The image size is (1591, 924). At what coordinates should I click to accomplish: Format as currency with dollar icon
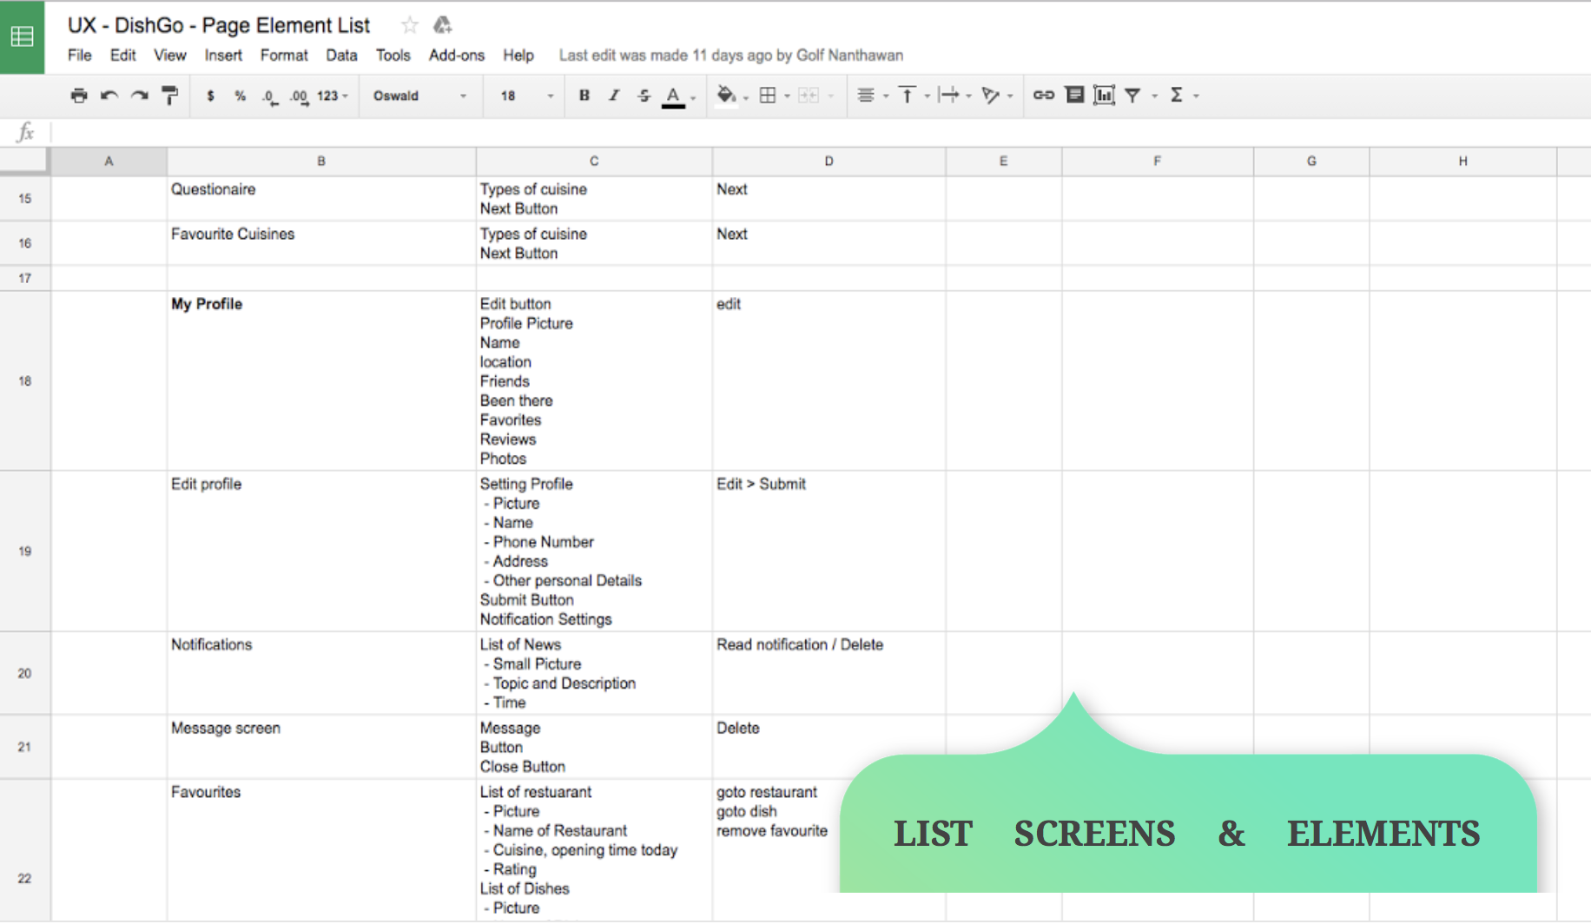pos(210,96)
